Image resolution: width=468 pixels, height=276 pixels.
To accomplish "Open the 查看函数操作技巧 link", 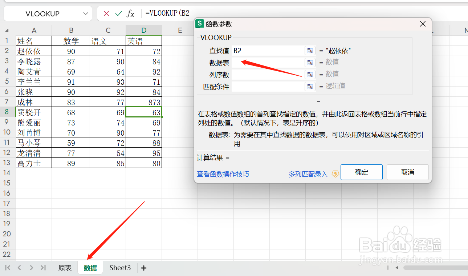I will (223, 174).
